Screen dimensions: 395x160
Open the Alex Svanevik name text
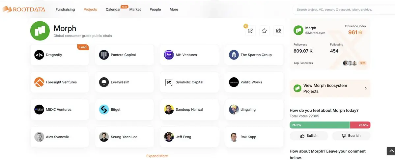tap(57, 137)
